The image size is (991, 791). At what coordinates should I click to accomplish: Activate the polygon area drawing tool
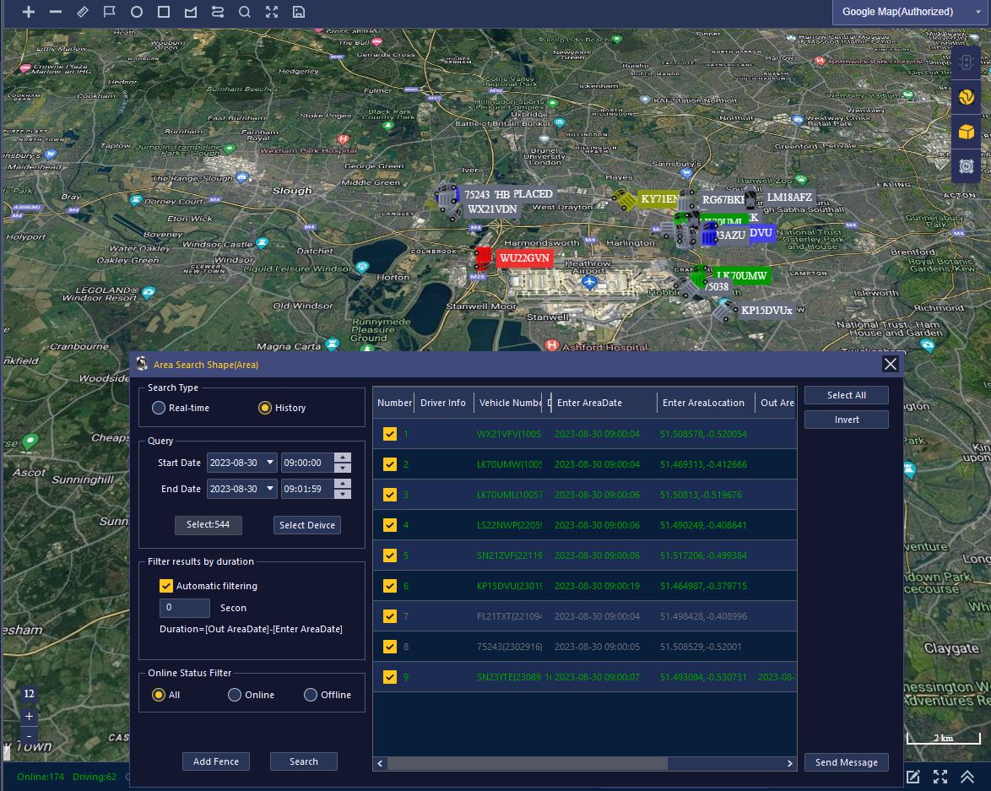(x=191, y=12)
